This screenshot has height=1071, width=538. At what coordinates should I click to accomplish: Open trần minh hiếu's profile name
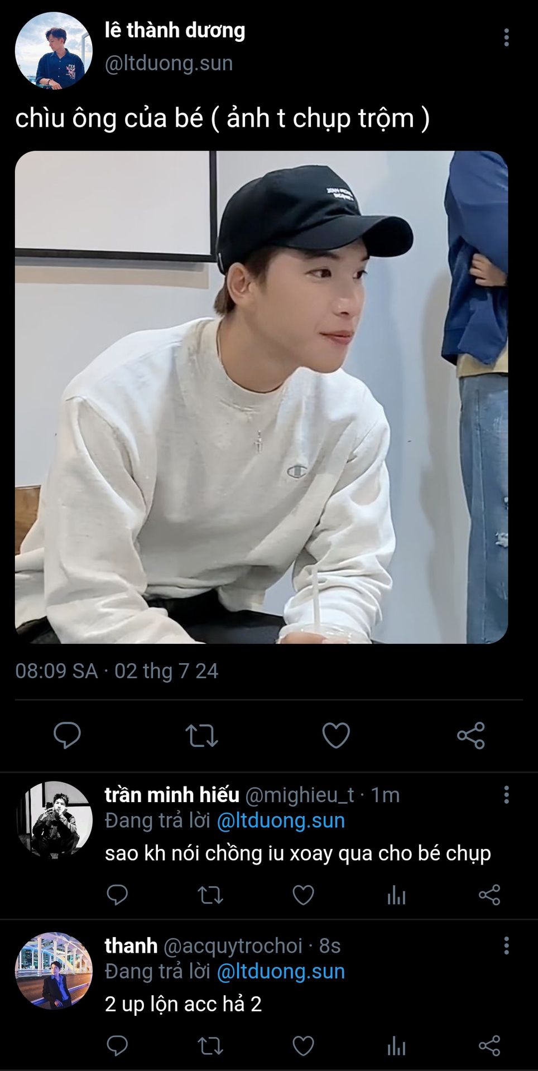tap(172, 794)
